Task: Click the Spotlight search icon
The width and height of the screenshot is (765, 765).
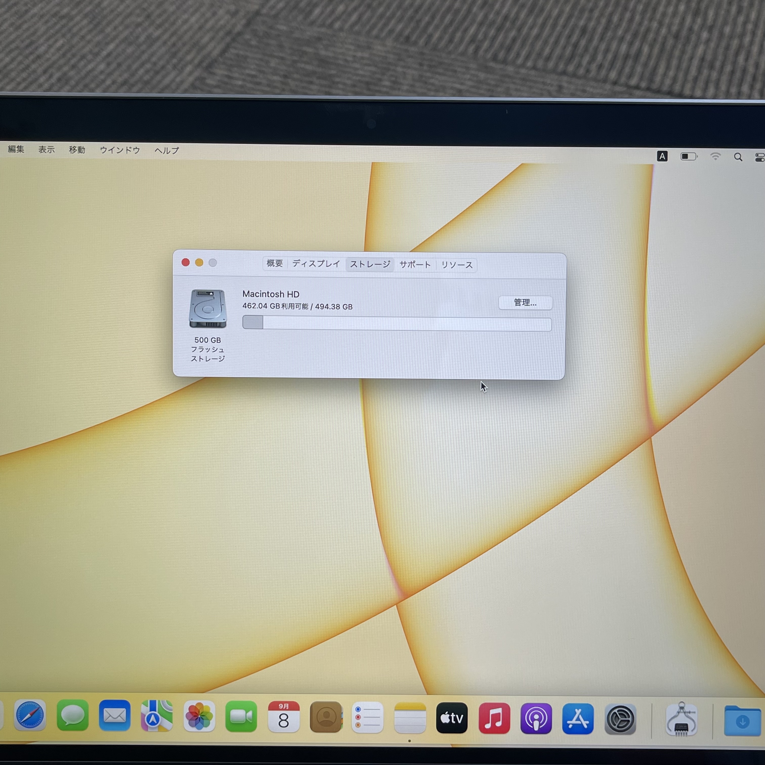Action: pyautogui.click(x=738, y=157)
